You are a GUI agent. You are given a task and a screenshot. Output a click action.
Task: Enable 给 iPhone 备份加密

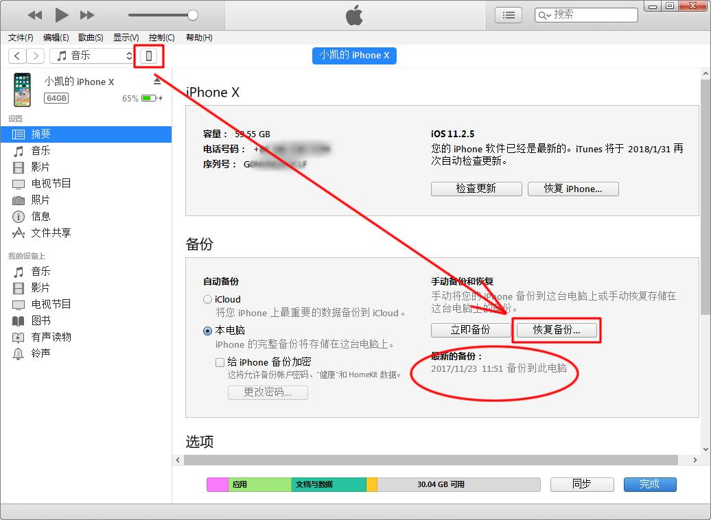pos(220,362)
